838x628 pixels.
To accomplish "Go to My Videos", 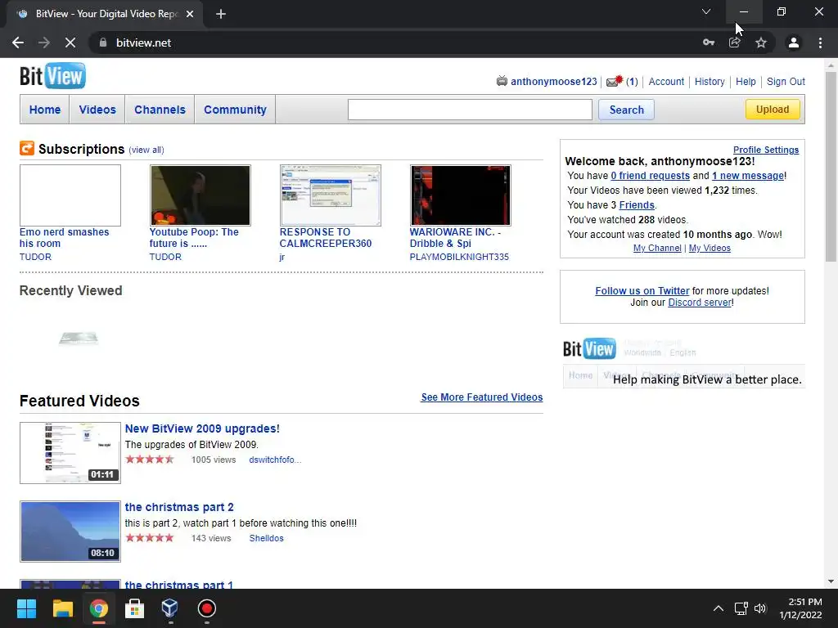I will [x=710, y=248].
